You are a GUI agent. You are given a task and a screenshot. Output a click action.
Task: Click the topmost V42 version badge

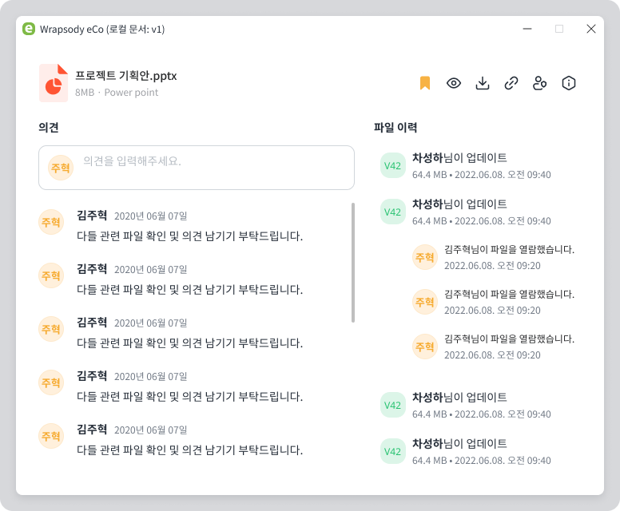(392, 165)
